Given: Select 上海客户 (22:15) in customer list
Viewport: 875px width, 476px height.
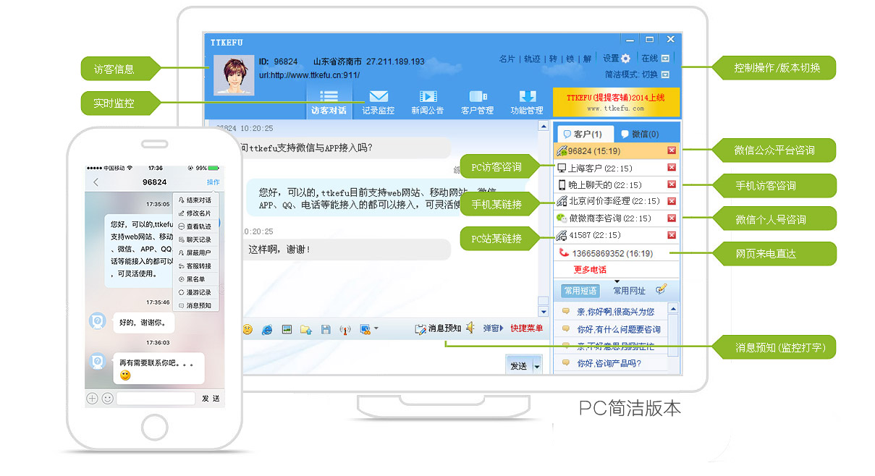Looking at the screenshot, I should click(x=617, y=168).
